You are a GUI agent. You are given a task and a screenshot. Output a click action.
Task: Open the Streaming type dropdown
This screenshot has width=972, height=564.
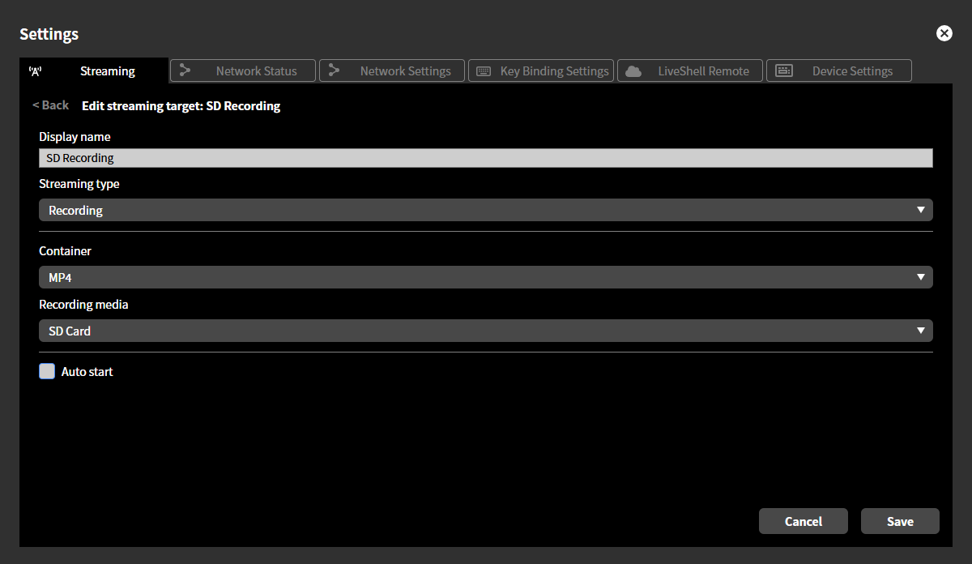click(x=486, y=209)
